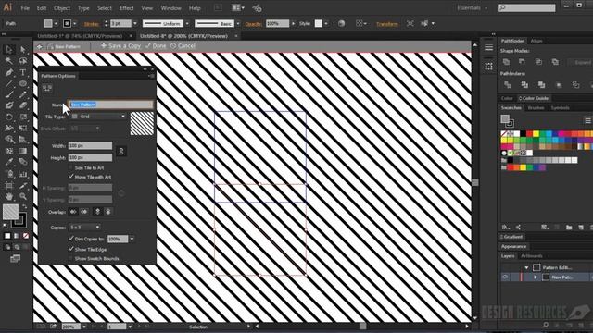Open the stroke weight dropdown

[x=135, y=23]
